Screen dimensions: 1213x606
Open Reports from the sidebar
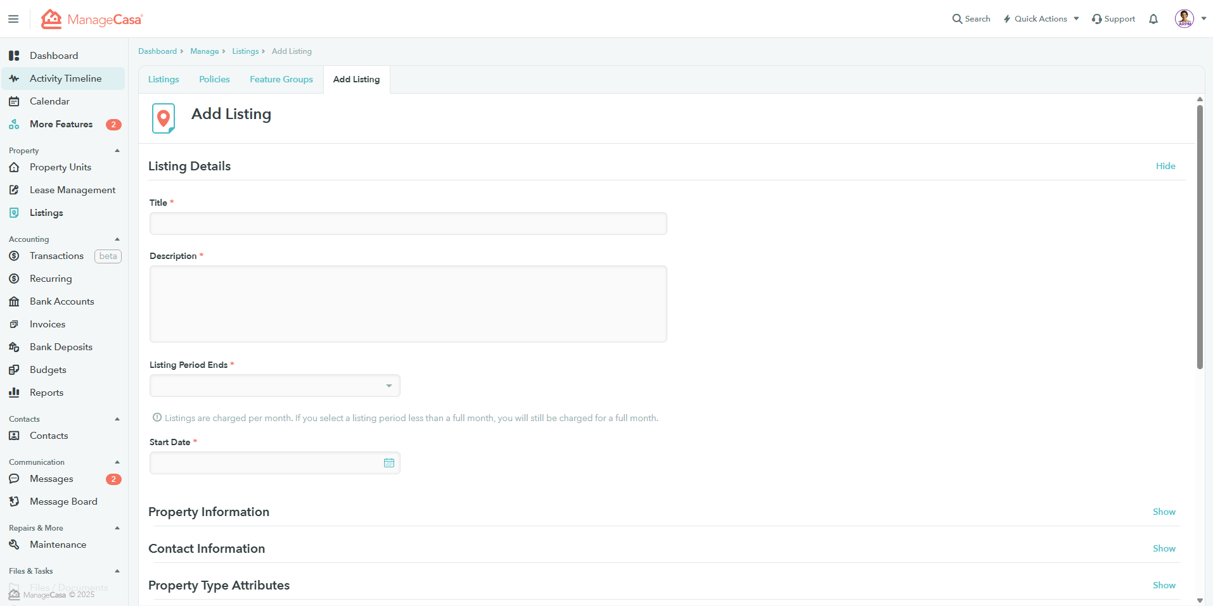click(x=46, y=393)
